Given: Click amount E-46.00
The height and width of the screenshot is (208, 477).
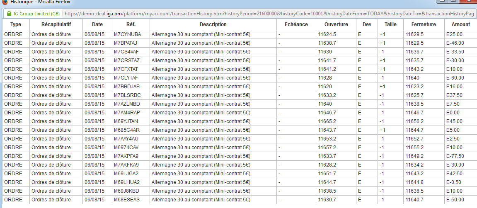Looking at the screenshot, I should 455,43.
